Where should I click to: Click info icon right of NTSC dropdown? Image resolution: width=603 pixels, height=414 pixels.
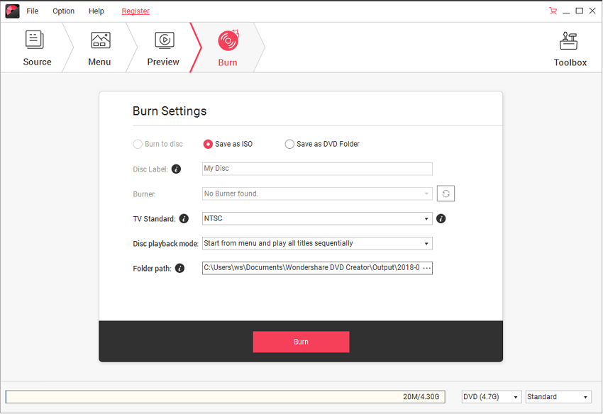(441, 219)
